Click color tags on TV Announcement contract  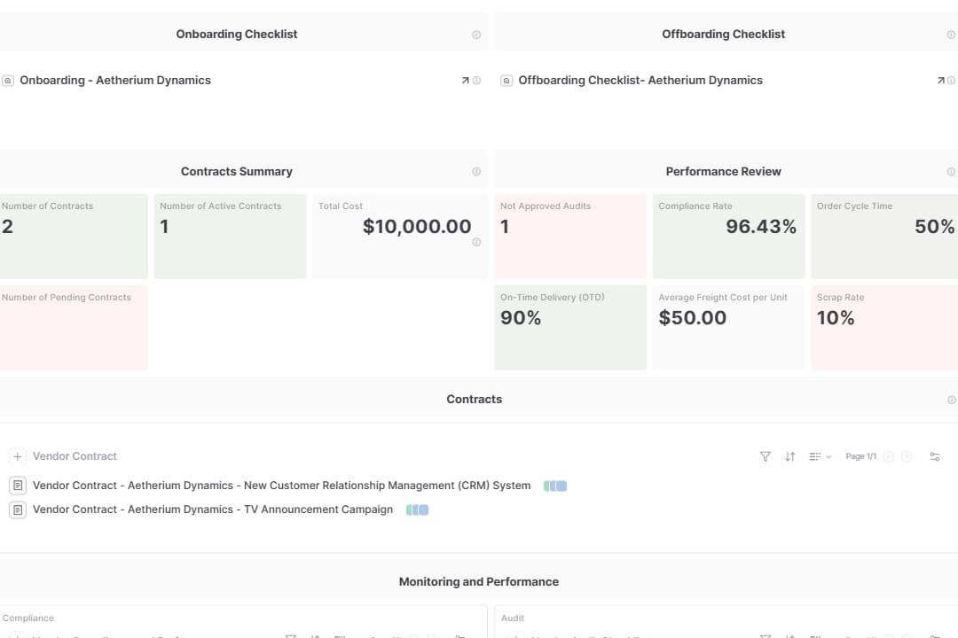tap(417, 510)
